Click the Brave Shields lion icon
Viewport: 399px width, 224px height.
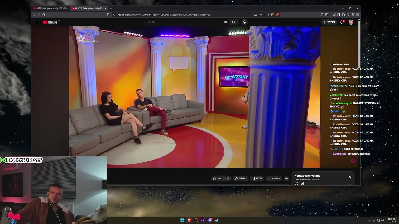pos(272,15)
